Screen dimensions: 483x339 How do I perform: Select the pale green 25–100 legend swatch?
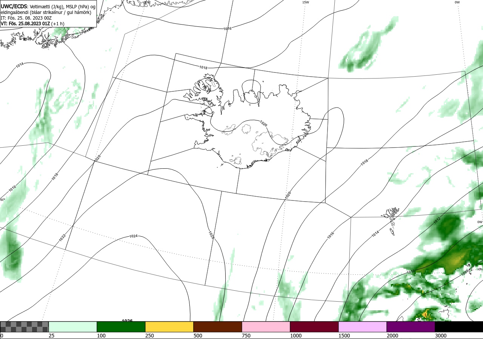(73, 327)
